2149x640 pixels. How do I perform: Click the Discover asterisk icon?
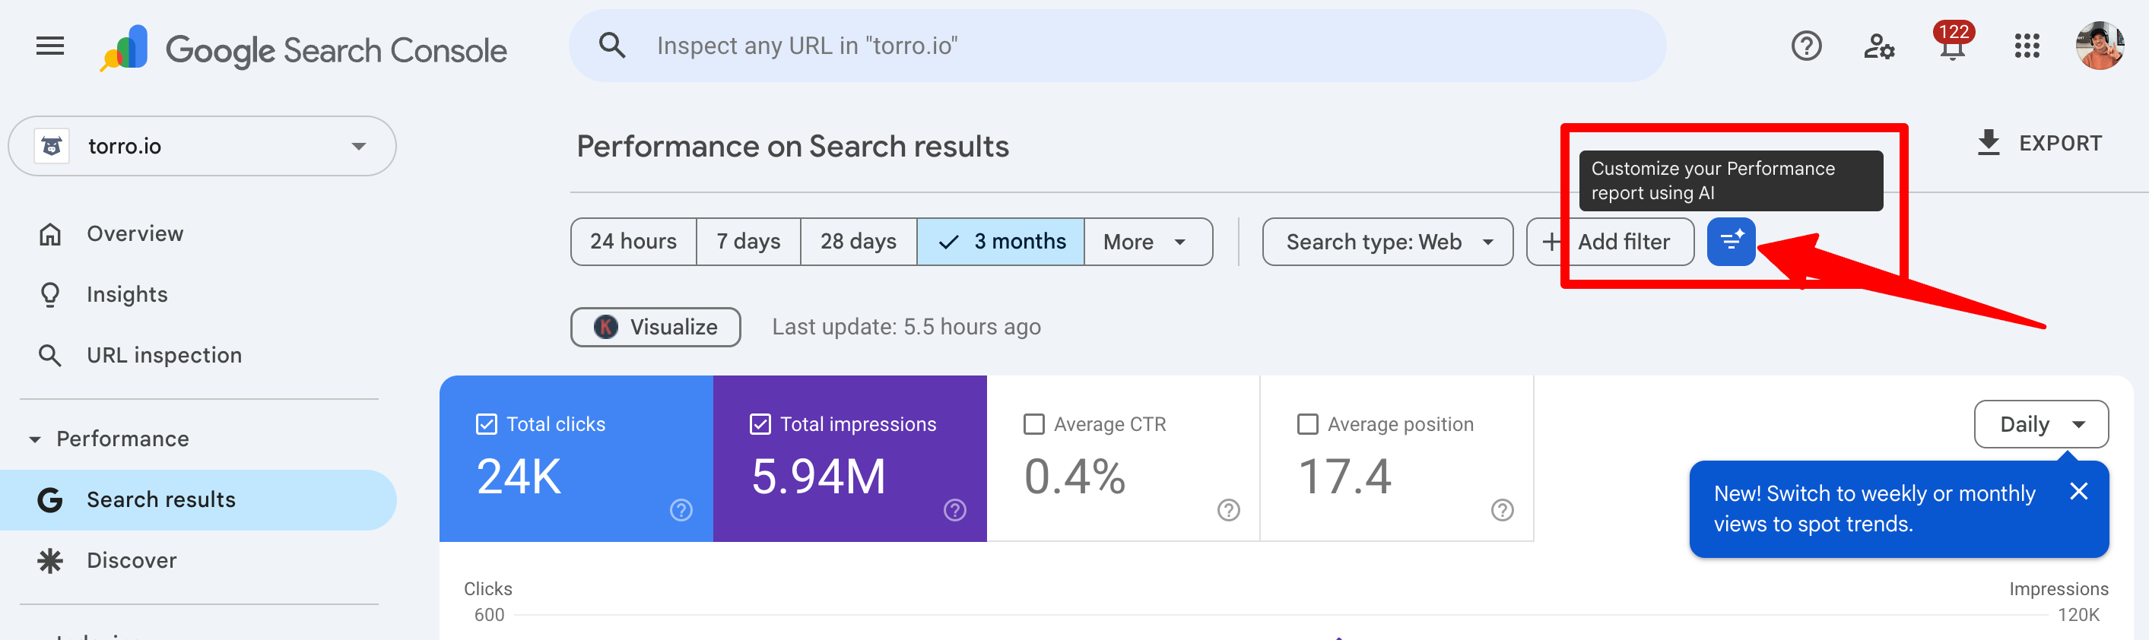pyautogui.click(x=50, y=561)
